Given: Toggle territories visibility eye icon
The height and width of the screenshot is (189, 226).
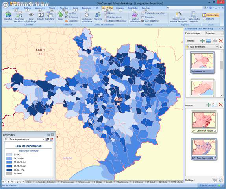Looking at the screenshot, I should (x=215, y=41).
